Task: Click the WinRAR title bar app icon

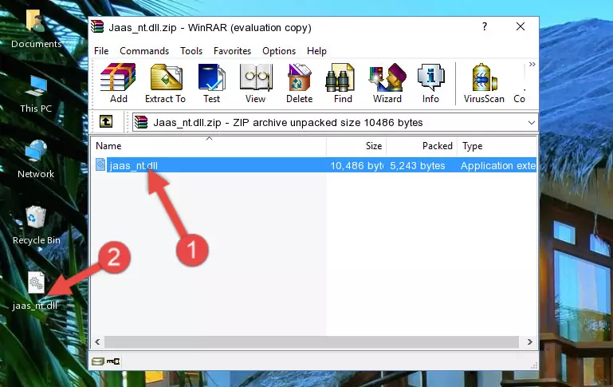Action: click(97, 26)
